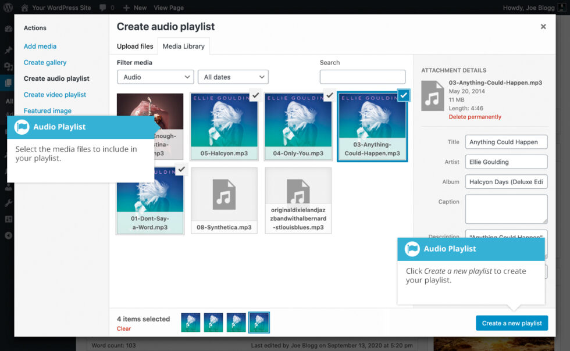Click the Pages icon in the admin sidebar

8,81
